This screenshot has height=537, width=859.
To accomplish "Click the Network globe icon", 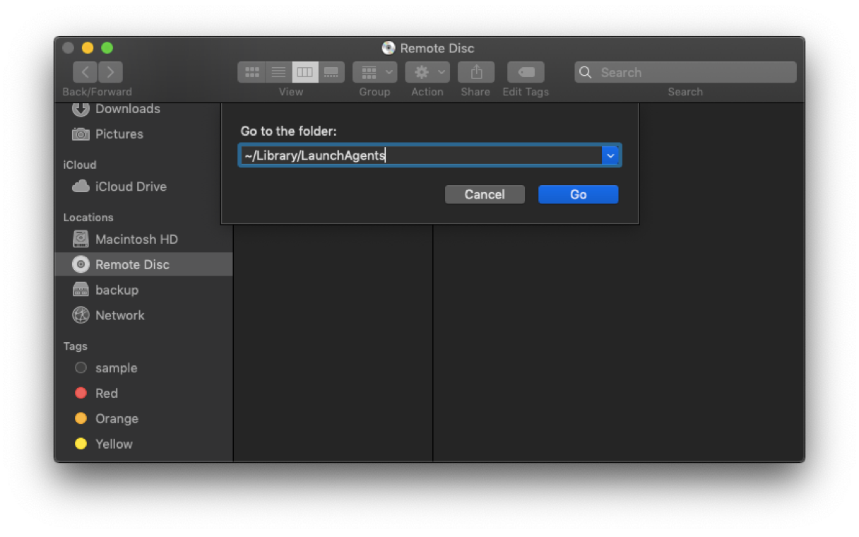I will click(x=81, y=315).
